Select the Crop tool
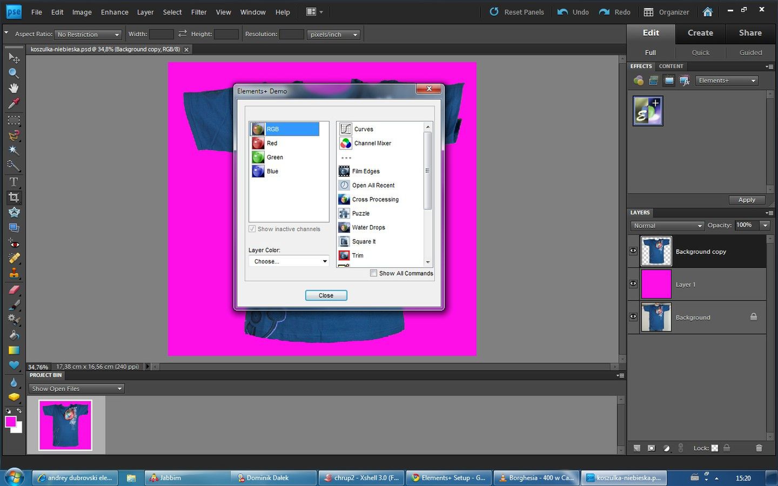 14,198
